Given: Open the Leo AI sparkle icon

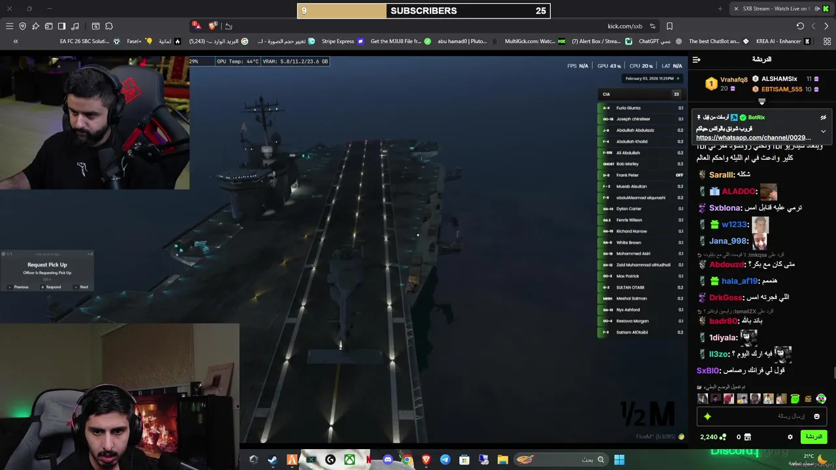Looking at the screenshot, I should (x=35, y=26).
